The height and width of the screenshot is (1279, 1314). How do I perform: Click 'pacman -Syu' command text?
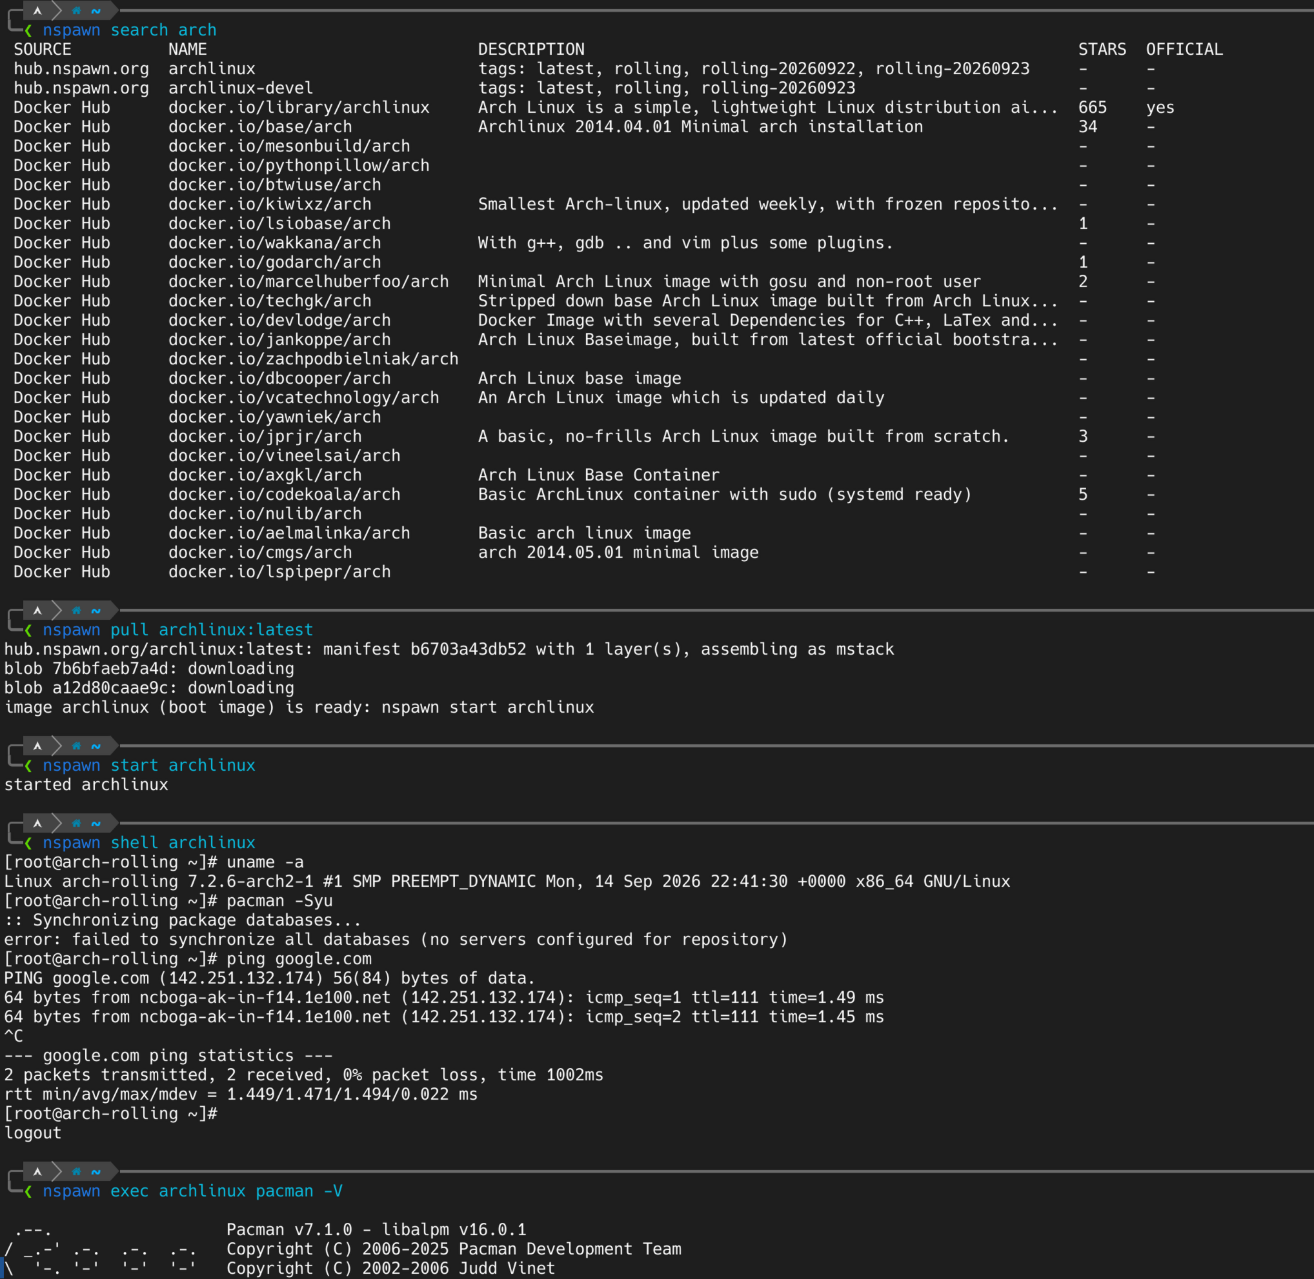(279, 901)
